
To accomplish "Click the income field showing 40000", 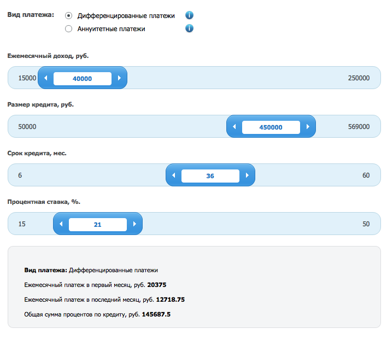I will pyautogui.click(x=83, y=79).
